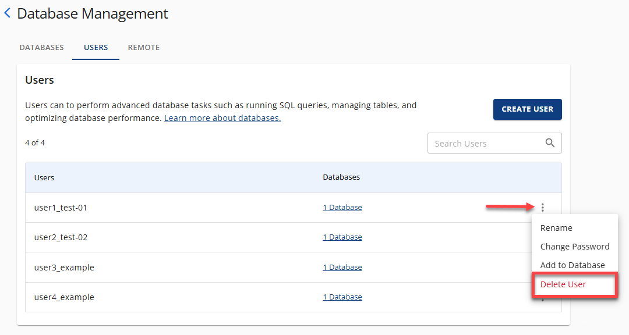Choose Delete User from the menu
The height and width of the screenshot is (335, 629).
tap(563, 284)
